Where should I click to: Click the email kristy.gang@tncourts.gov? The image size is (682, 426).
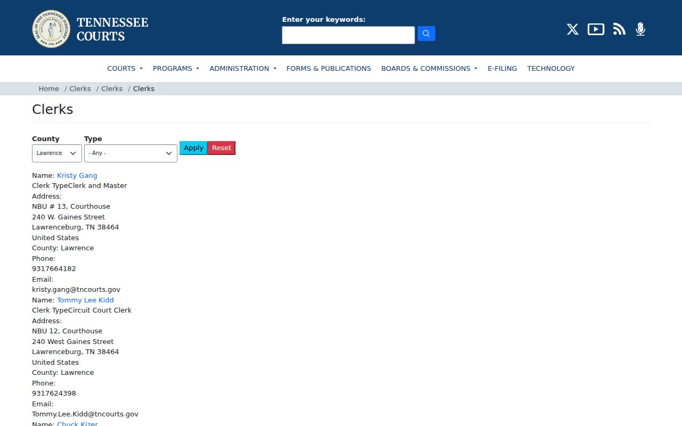coord(76,290)
